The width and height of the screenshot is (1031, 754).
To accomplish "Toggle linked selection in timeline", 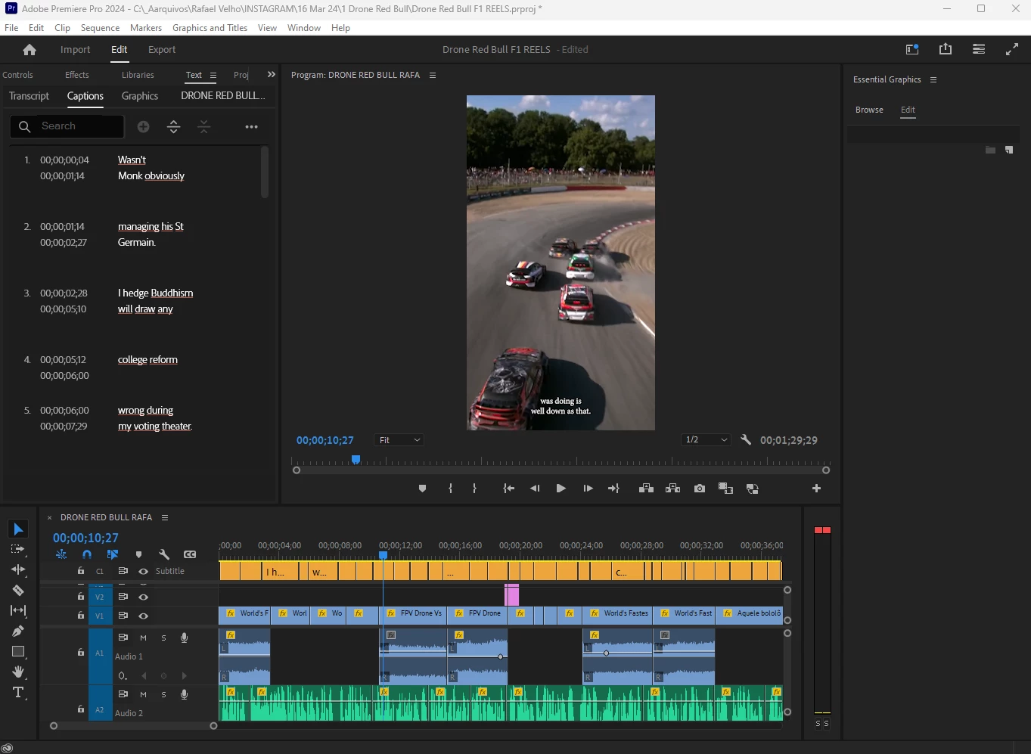I will tap(113, 554).
